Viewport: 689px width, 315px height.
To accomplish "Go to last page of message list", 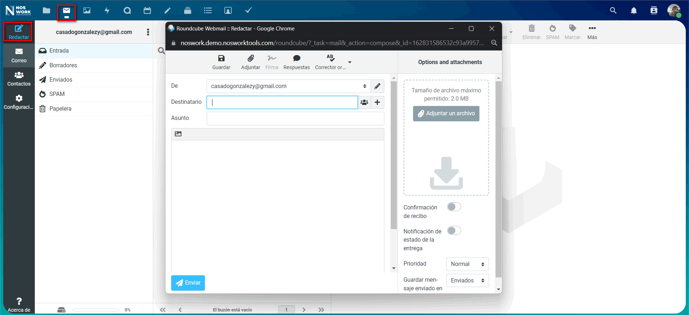I will point(321,310).
